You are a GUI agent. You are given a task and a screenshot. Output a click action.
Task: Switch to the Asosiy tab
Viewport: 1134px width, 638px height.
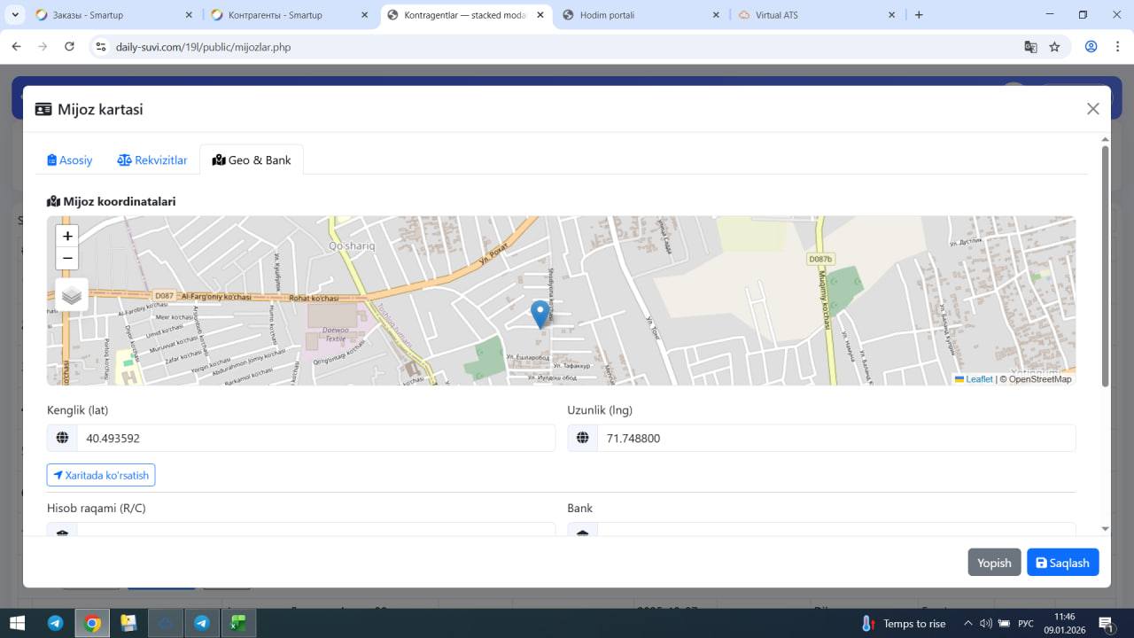coord(70,160)
